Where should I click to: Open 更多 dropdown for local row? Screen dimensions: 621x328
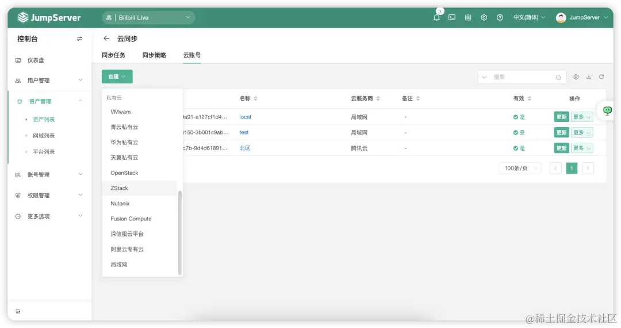(x=582, y=117)
